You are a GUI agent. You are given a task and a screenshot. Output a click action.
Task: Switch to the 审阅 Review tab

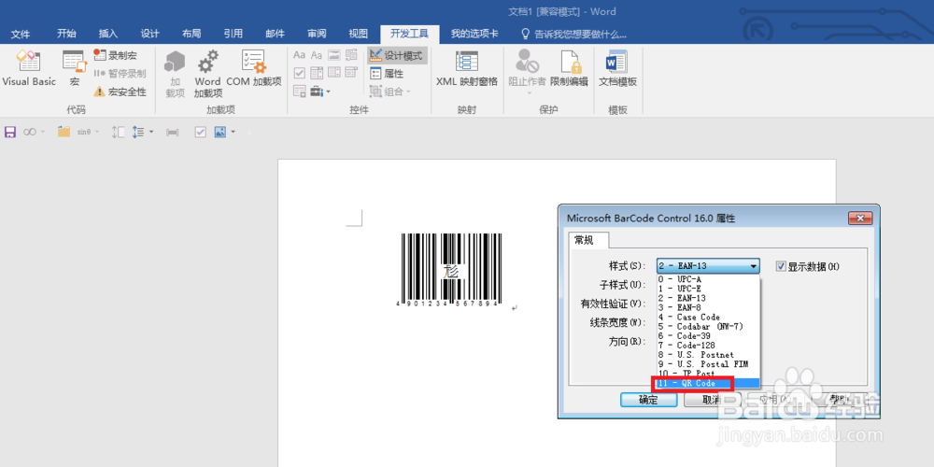coord(317,34)
